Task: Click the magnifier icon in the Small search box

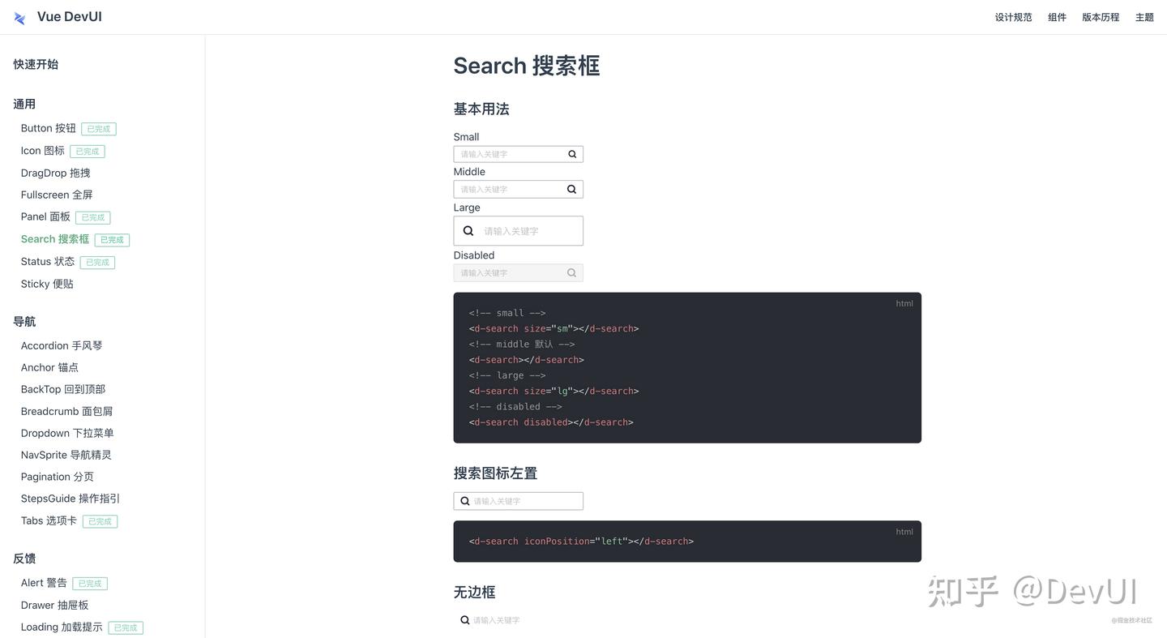Action: point(570,152)
